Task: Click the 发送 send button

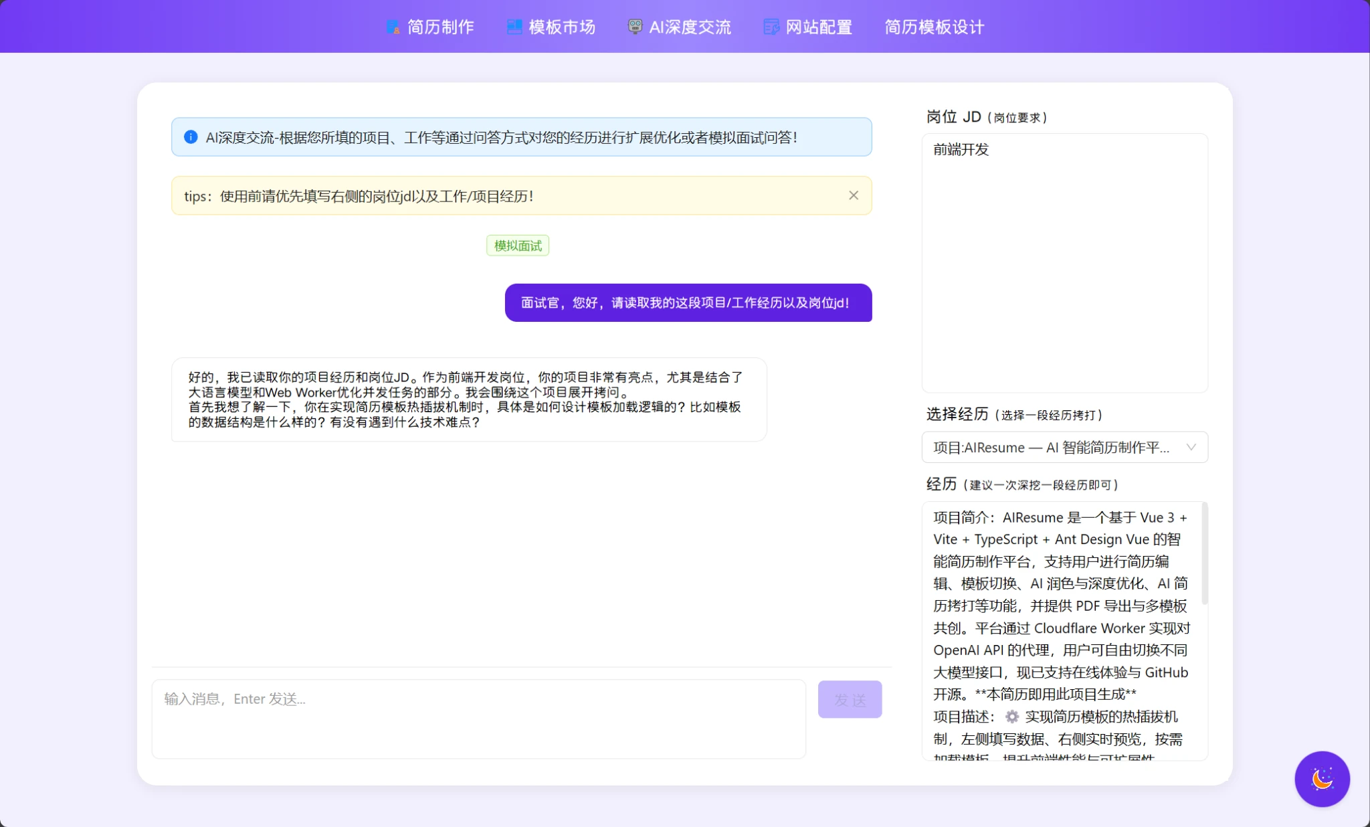Action: click(850, 699)
